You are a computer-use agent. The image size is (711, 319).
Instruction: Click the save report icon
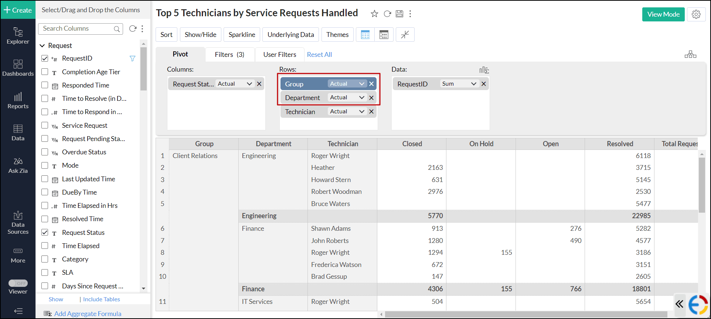[399, 14]
